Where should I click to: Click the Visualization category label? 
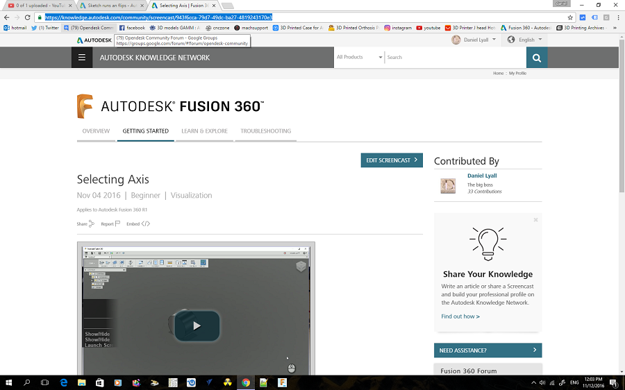tap(192, 195)
